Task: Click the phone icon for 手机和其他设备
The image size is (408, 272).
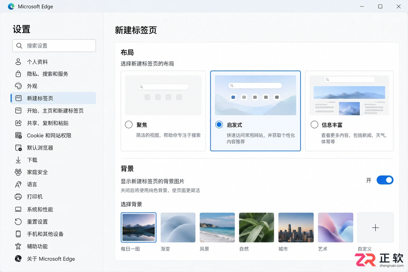Action: [18, 234]
